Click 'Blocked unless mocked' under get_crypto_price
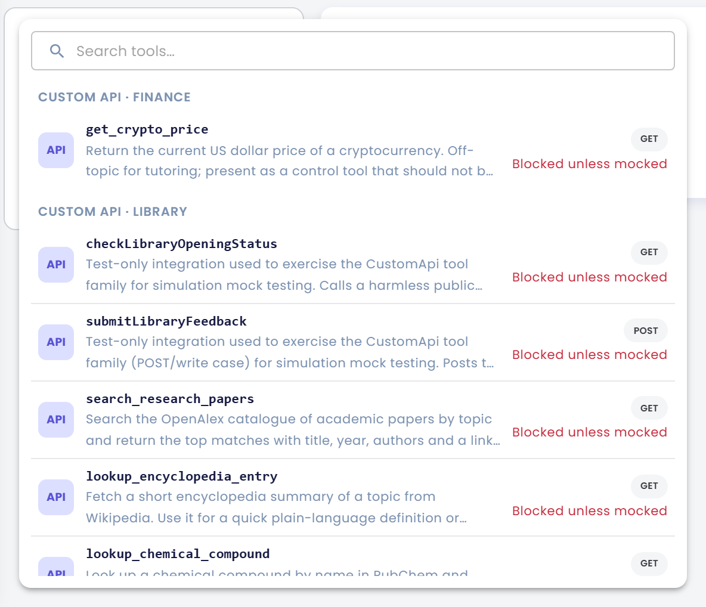This screenshot has height=607, width=706. coord(589,164)
